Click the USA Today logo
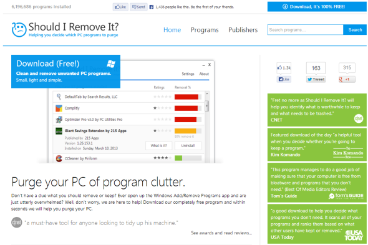 354,235
